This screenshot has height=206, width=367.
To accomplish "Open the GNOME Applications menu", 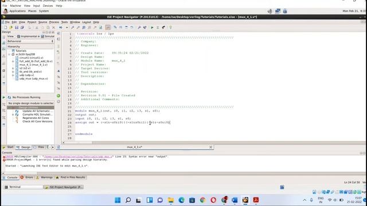I will (x=17, y=11).
